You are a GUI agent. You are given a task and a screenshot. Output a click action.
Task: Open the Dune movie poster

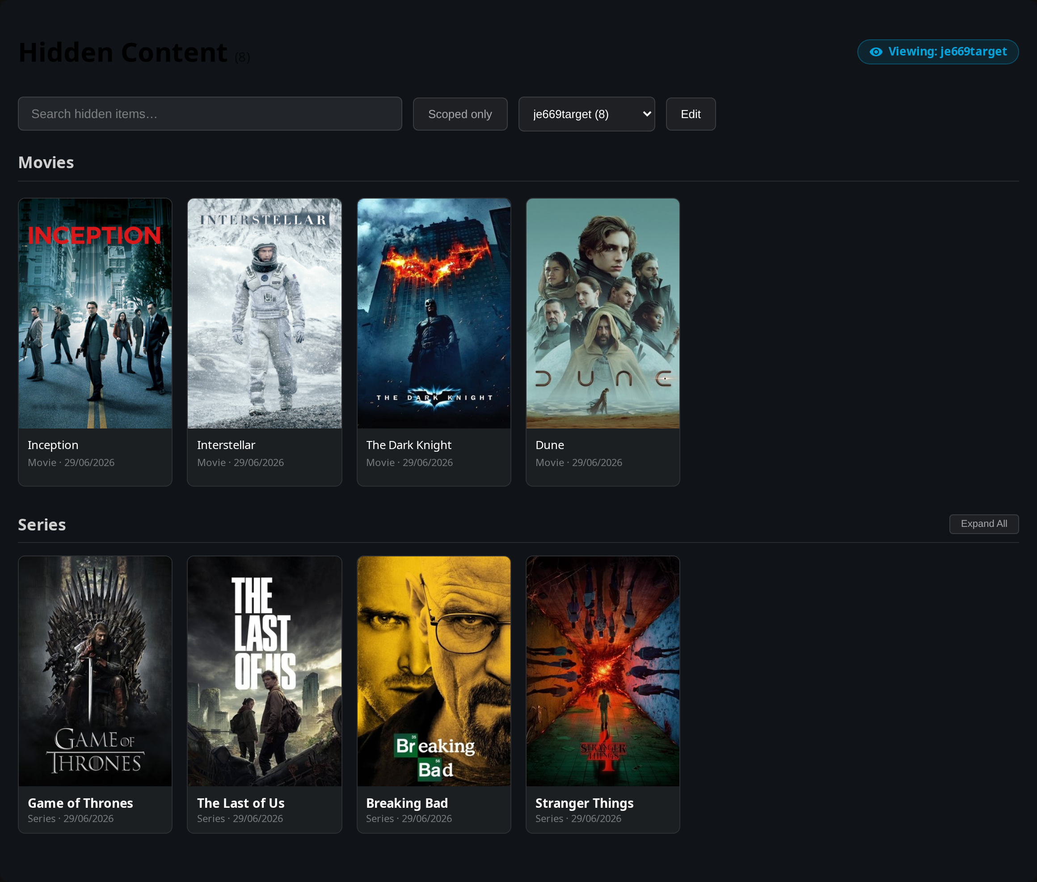click(x=603, y=314)
